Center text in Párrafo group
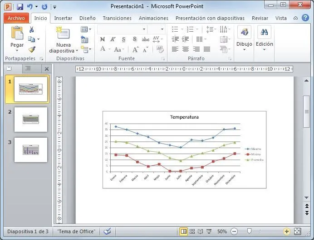 (186, 49)
